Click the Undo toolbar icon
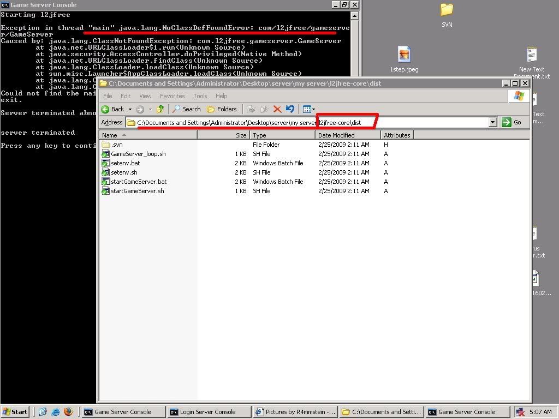559x419 pixels. 290,109
